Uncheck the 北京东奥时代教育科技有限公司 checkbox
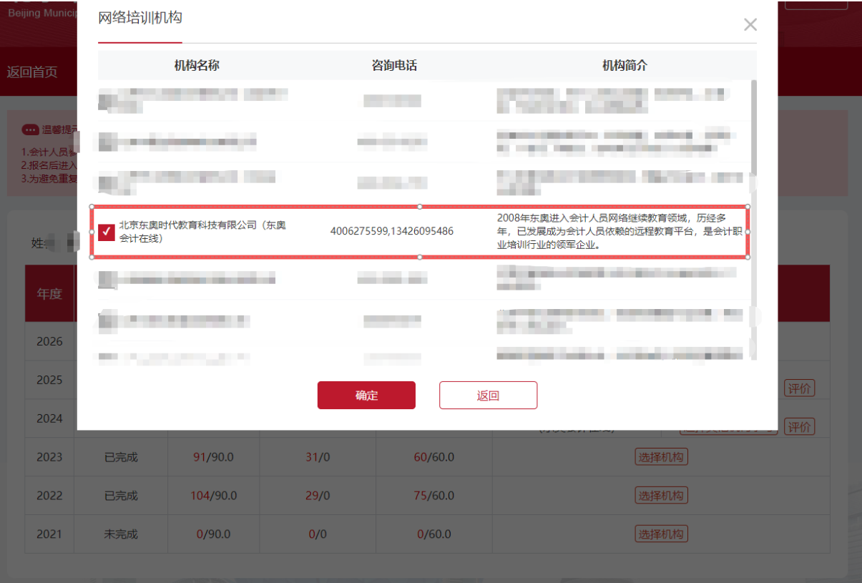Image resolution: width=862 pixels, height=583 pixels. coord(107,232)
